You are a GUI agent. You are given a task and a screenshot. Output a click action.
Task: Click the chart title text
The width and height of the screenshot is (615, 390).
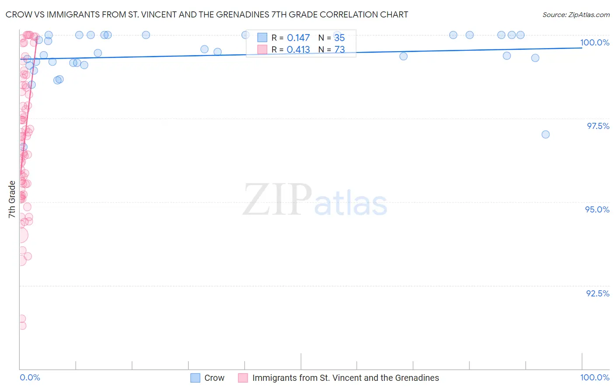tap(206, 14)
